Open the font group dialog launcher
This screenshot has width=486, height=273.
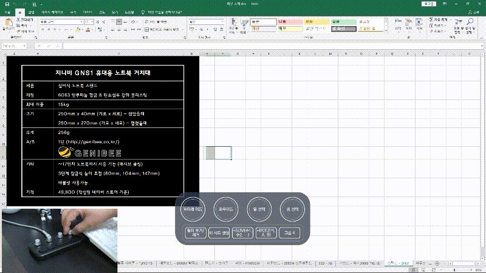[x=106, y=38]
